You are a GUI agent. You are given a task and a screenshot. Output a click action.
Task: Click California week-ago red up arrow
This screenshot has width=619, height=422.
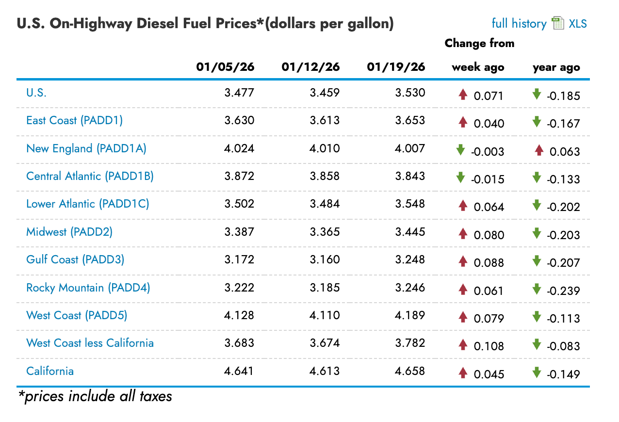[x=463, y=373]
